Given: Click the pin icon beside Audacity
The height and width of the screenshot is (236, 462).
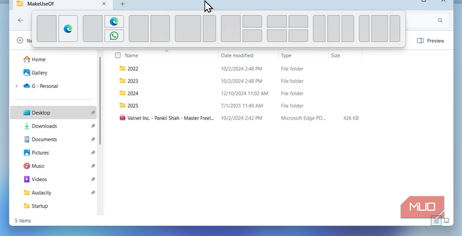Looking at the screenshot, I should pos(93,192).
